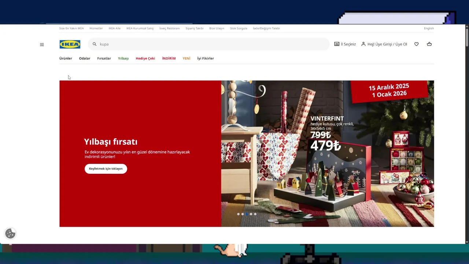Screen dimensions: 469x264
Task: Open the Hediye Çeki menu item
Action: pos(145,58)
